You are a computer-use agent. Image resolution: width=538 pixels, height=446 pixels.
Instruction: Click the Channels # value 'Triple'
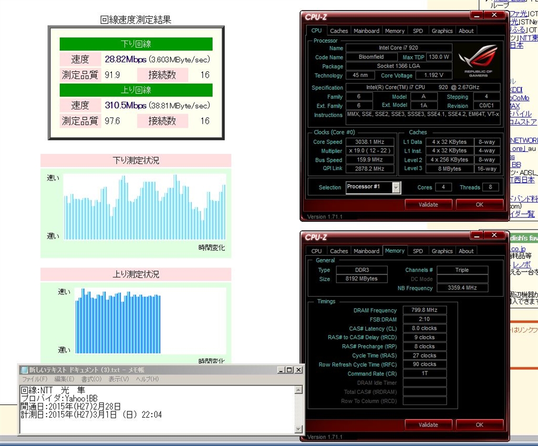click(x=462, y=270)
